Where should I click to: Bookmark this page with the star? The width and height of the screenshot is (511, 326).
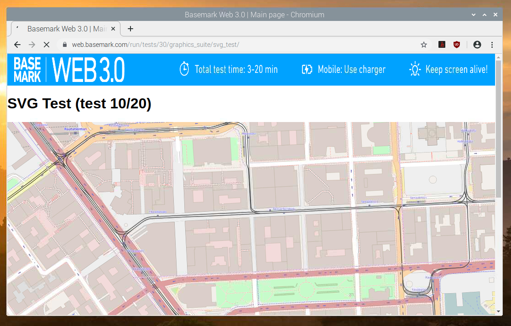tap(424, 45)
